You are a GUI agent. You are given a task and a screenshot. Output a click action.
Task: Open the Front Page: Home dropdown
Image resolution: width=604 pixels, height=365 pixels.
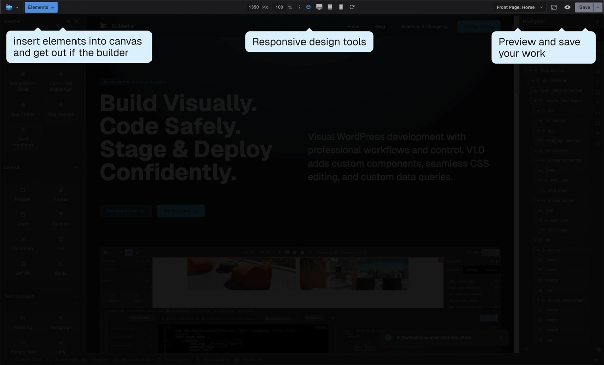coord(519,7)
